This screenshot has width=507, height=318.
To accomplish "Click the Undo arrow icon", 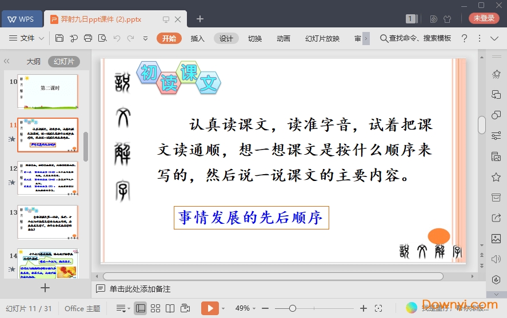I will pyautogui.click(x=117, y=38).
